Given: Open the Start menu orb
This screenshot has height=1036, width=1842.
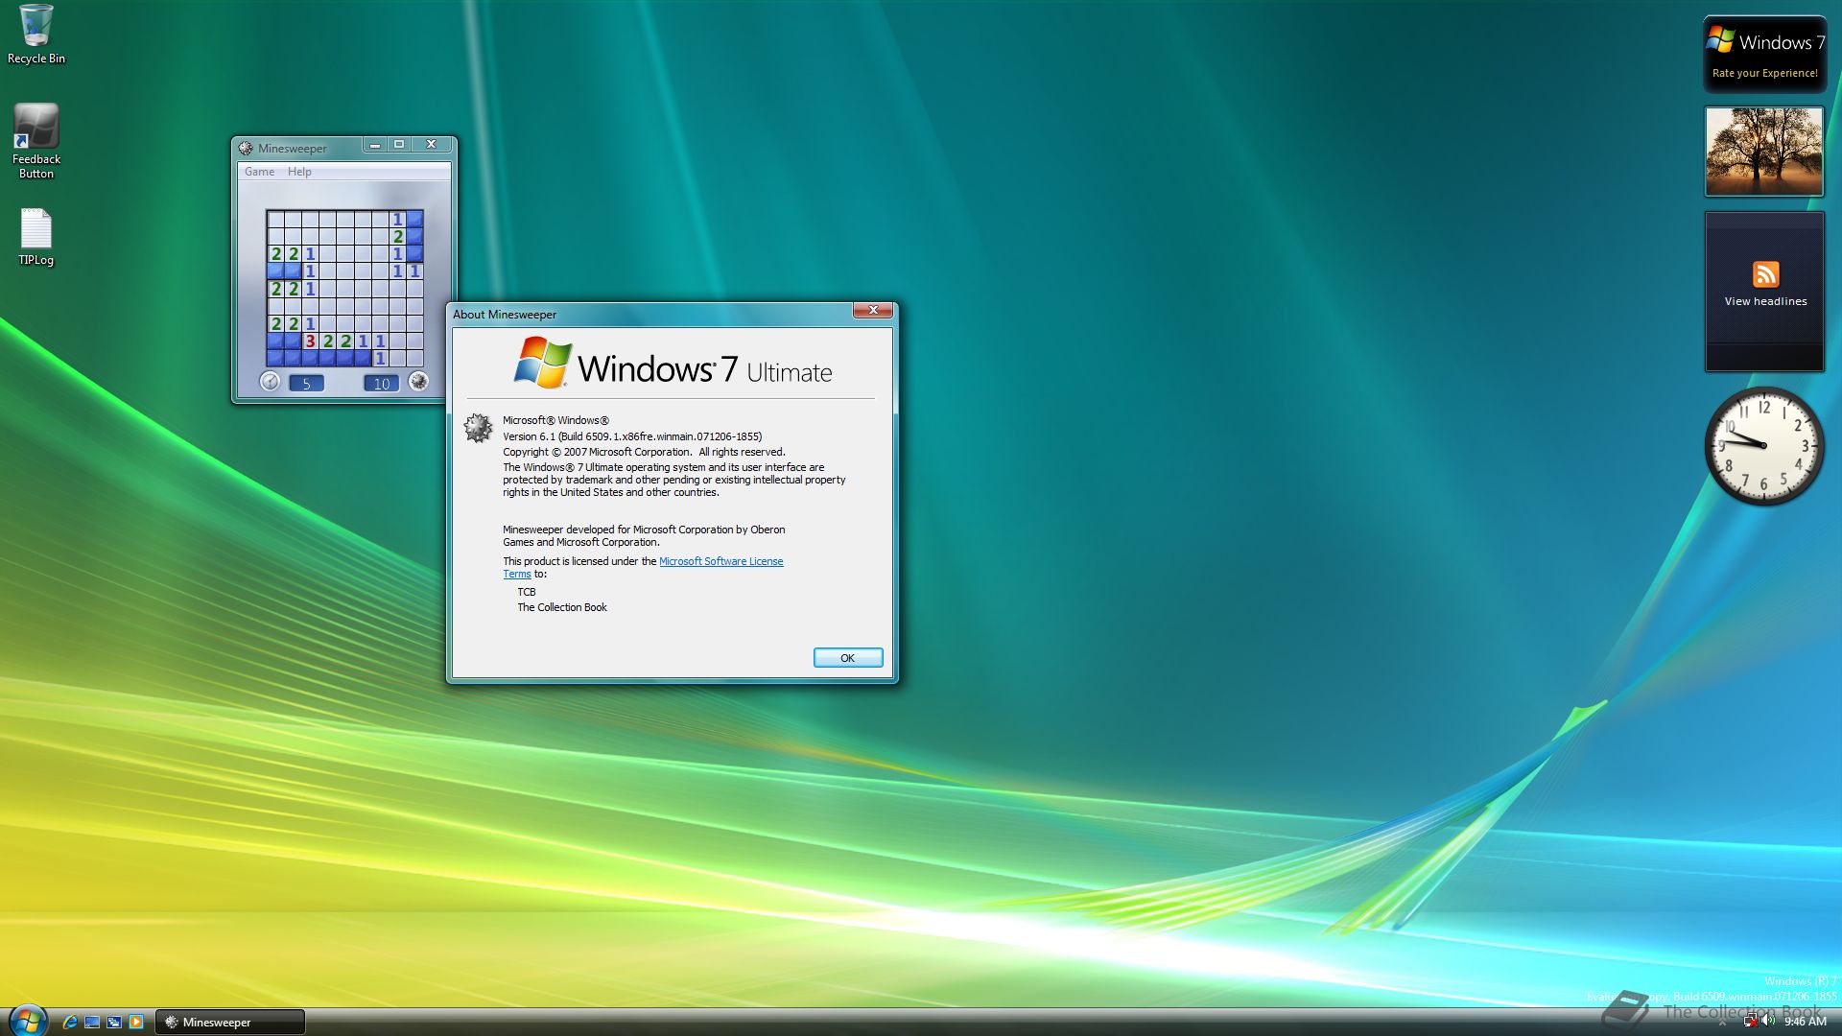Looking at the screenshot, I should pyautogui.click(x=28, y=1020).
